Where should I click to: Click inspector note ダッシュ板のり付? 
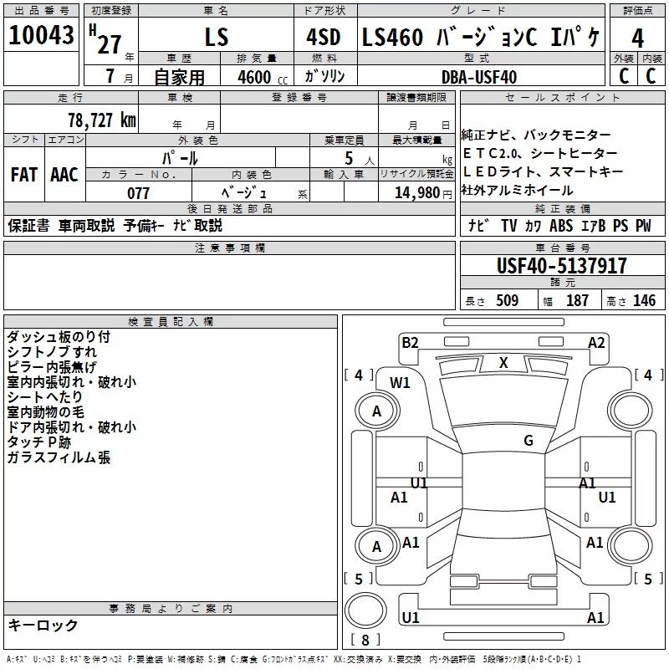click(59, 337)
